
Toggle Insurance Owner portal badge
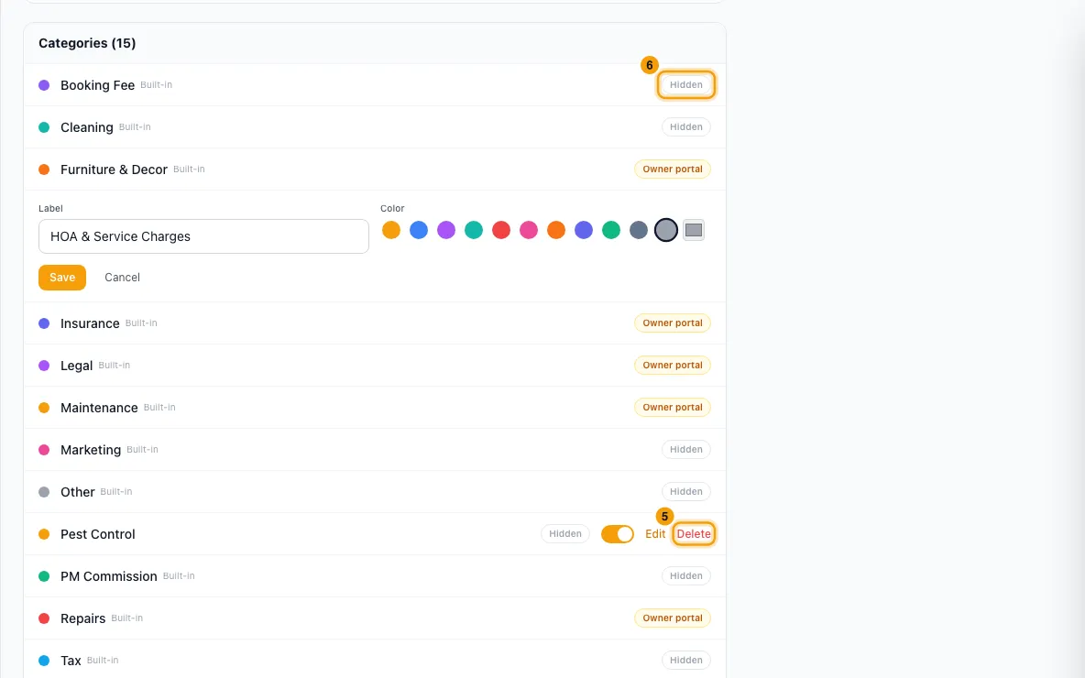click(673, 323)
